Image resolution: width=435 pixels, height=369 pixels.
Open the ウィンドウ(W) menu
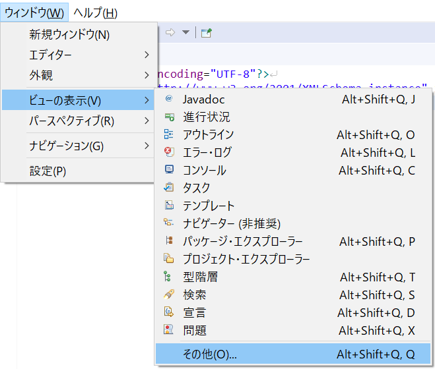pyautogui.click(x=34, y=13)
